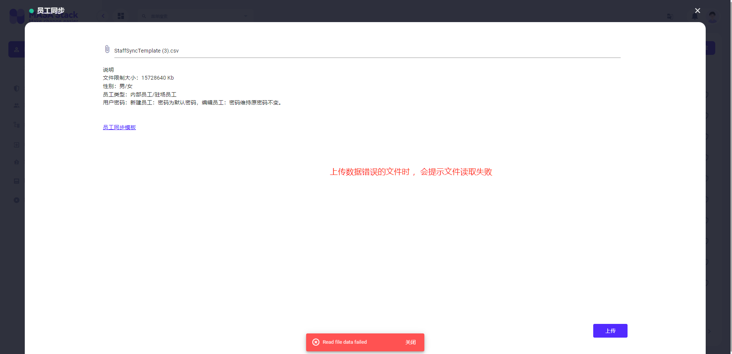Click the 上传 upload button
732x354 pixels.
coord(610,331)
